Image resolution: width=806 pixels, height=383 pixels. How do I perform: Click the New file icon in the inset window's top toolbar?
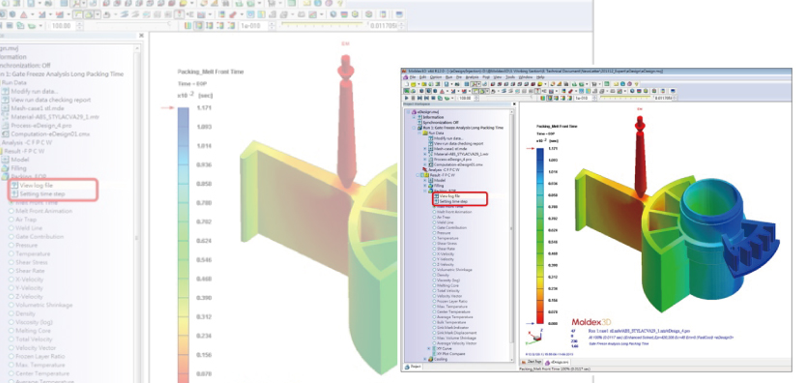coord(406,84)
